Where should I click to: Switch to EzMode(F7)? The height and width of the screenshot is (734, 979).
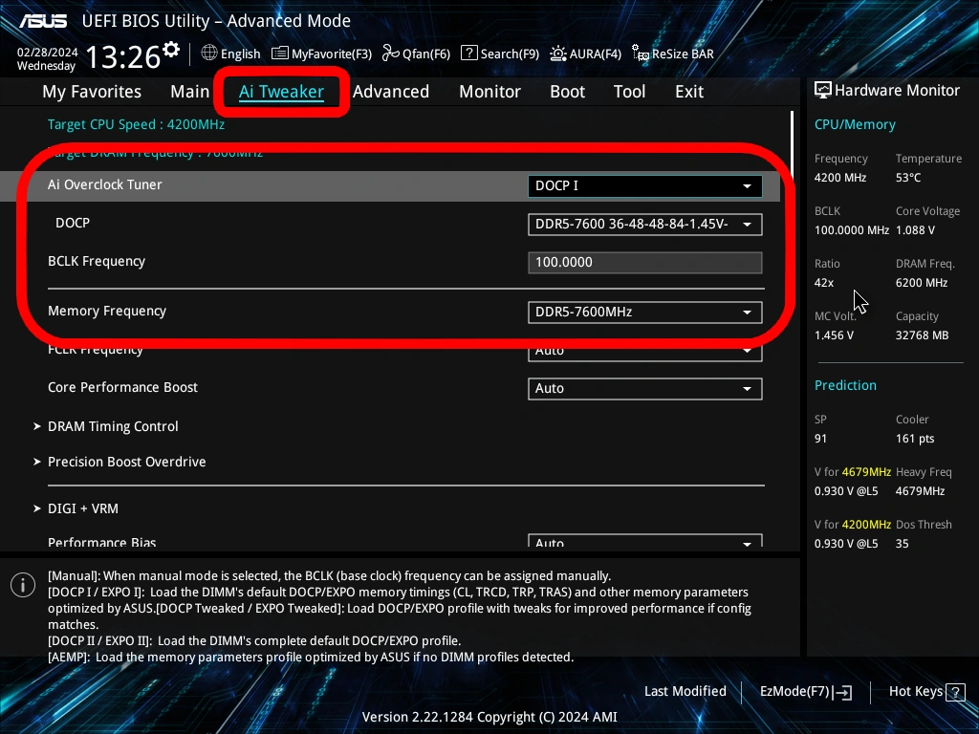click(805, 692)
